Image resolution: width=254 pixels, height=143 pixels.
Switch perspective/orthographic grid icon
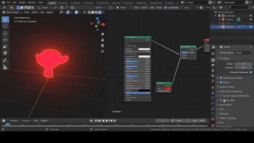click(102, 51)
